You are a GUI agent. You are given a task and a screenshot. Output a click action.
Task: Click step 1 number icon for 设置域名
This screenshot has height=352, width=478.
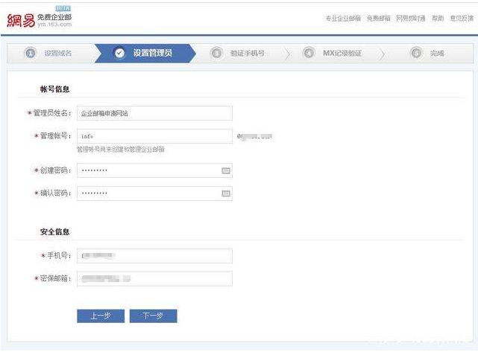click(31, 54)
